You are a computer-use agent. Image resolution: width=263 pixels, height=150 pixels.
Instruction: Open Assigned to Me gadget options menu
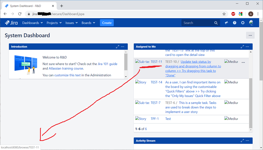[x=247, y=47]
